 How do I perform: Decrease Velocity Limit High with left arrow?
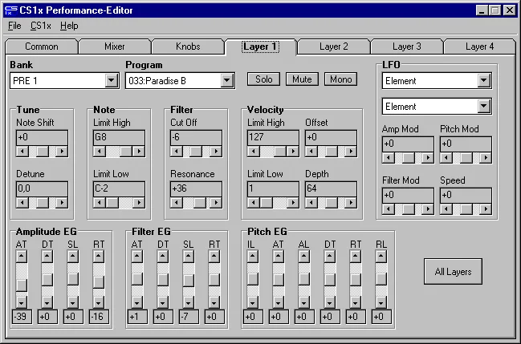[254, 152]
